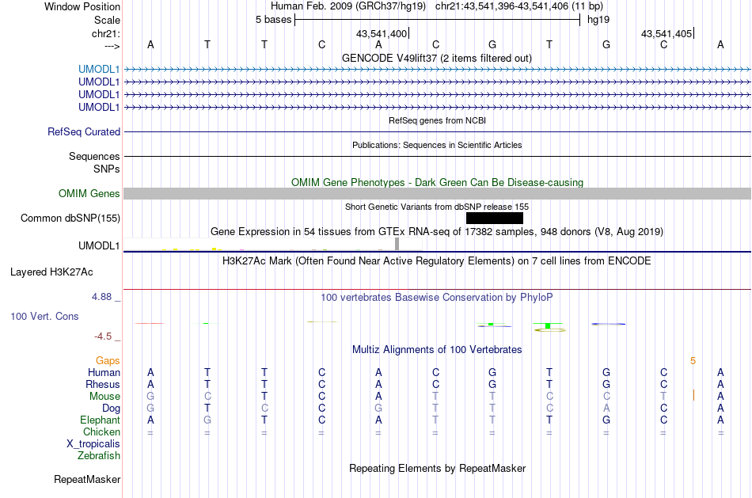Viewport: 752px width, 498px height.
Task: Select the Chicken alignment row label
Action: (101, 431)
